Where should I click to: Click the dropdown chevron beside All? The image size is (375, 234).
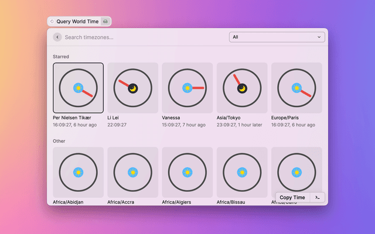pos(319,37)
